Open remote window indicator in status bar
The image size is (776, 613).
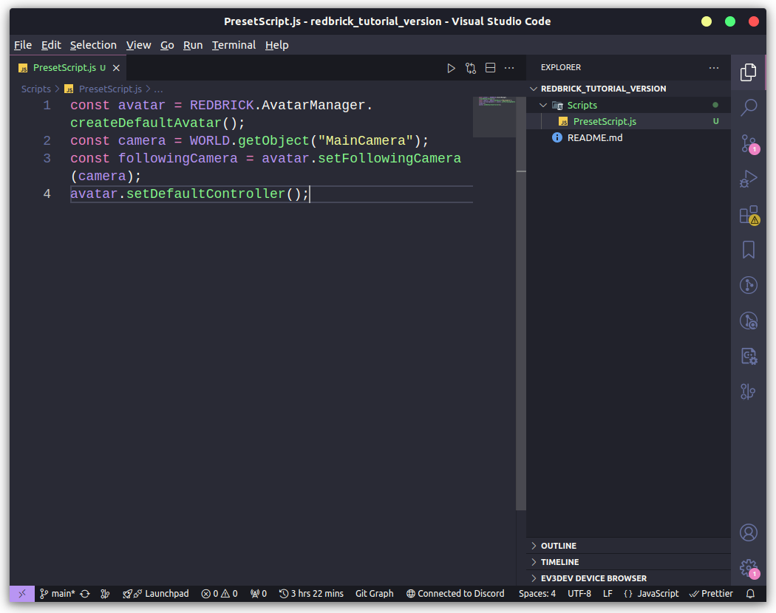pos(21,593)
